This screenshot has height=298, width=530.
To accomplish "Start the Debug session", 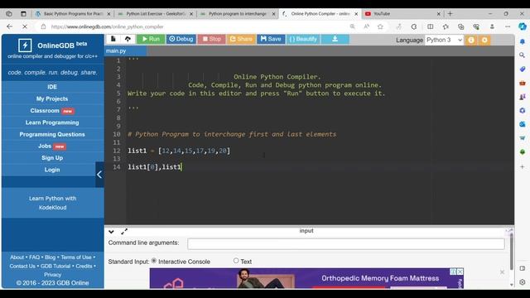I will coord(181,39).
